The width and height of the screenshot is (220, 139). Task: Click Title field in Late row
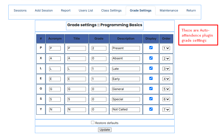(77, 69)
